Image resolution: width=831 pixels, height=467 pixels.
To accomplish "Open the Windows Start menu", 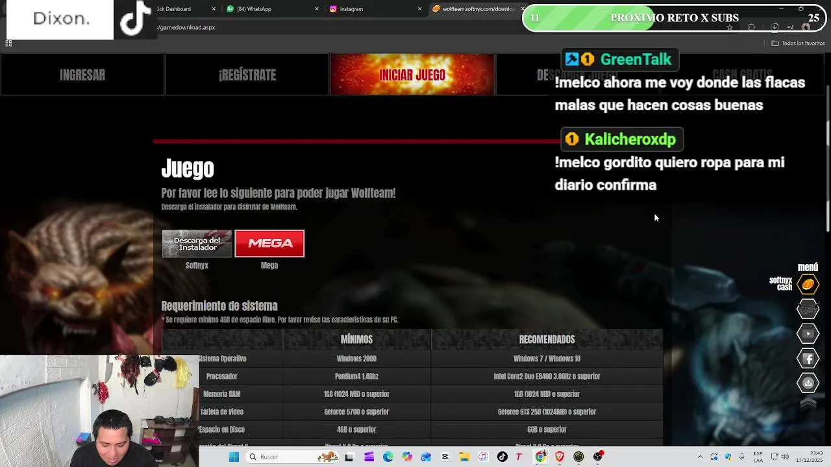I will [234, 457].
